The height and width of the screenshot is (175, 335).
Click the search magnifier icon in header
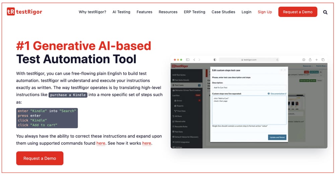click(325, 12)
